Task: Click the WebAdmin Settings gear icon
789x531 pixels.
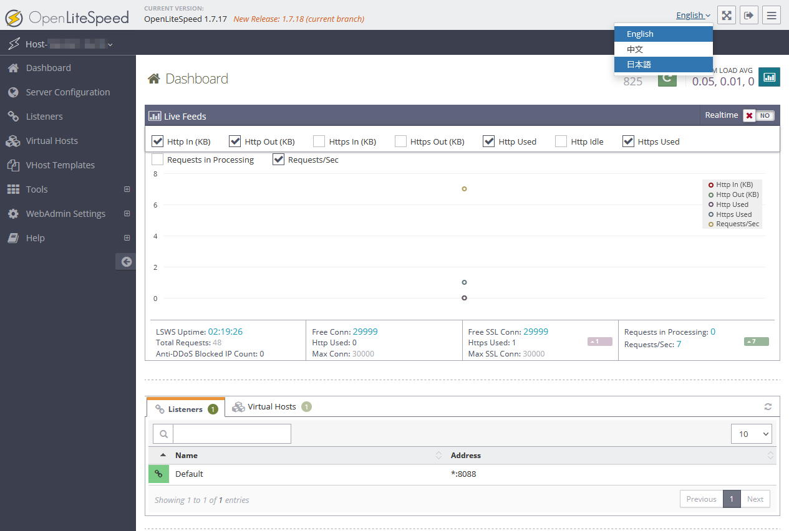Action: pyautogui.click(x=12, y=214)
